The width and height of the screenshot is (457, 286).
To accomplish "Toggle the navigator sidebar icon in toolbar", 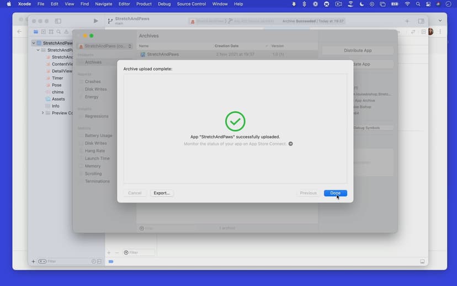I will point(58,21).
